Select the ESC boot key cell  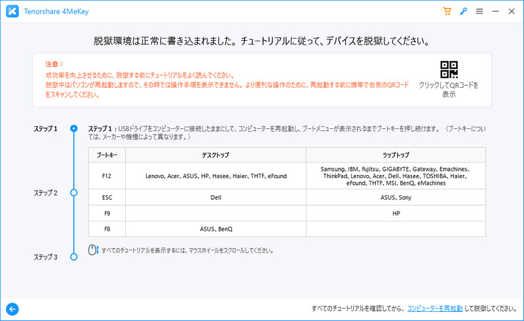107,197
